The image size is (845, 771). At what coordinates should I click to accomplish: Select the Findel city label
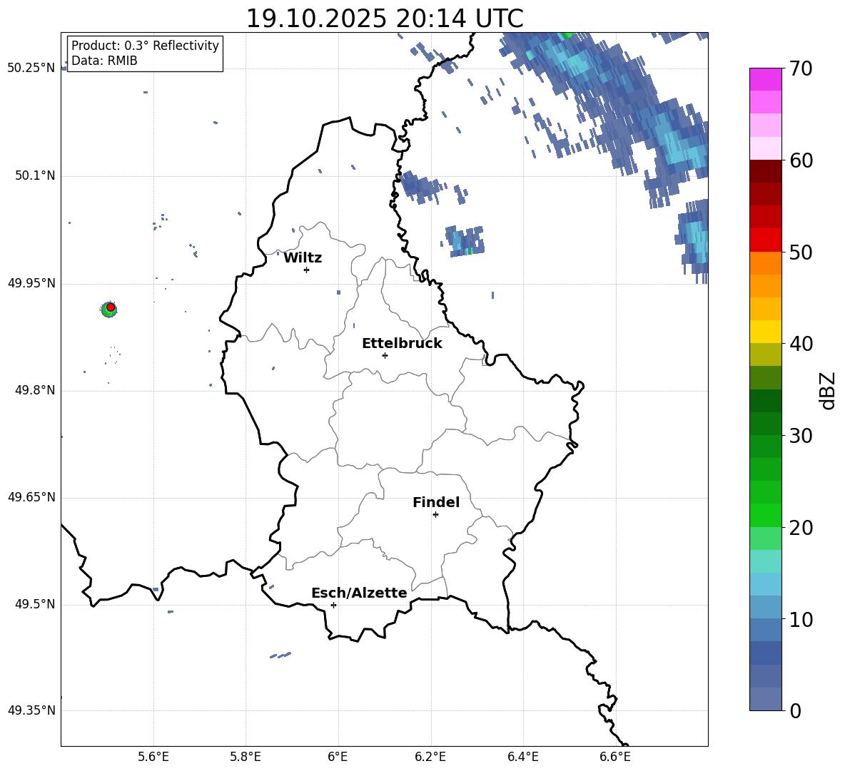(x=436, y=502)
